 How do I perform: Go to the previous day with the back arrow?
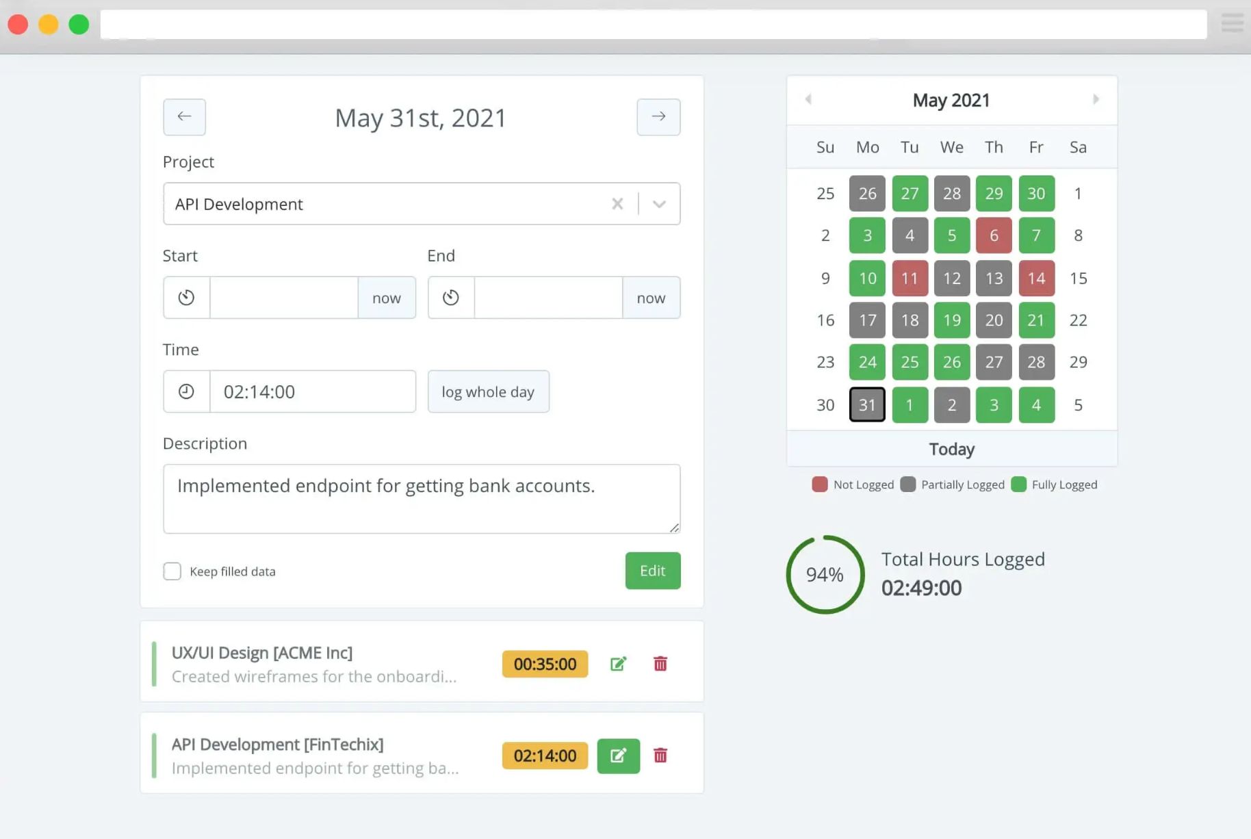point(184,117)
